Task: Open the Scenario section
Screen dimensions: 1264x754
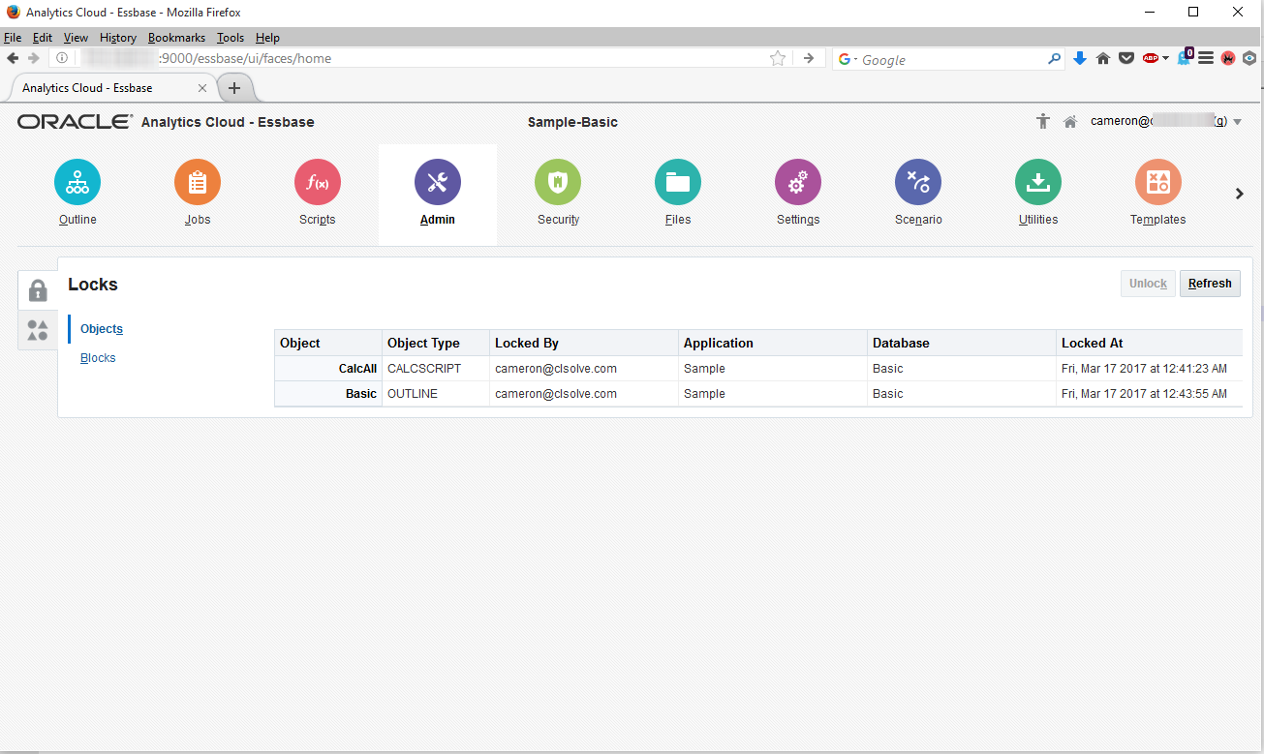Action: [918, 193]
